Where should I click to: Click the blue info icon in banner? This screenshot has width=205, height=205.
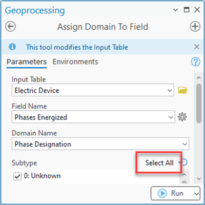(x=12, y=47)
